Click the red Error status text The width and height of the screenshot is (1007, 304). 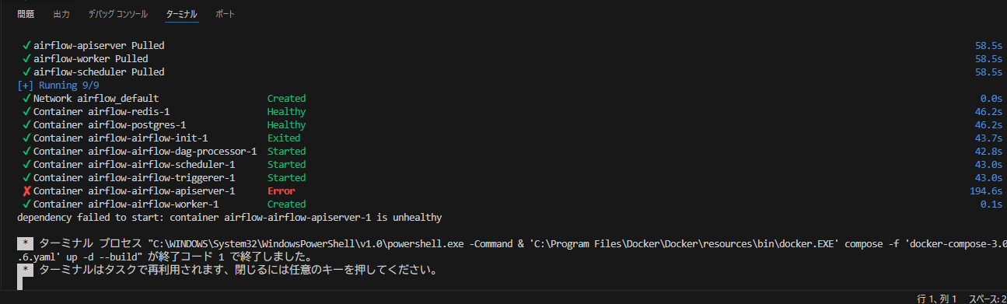281,190
